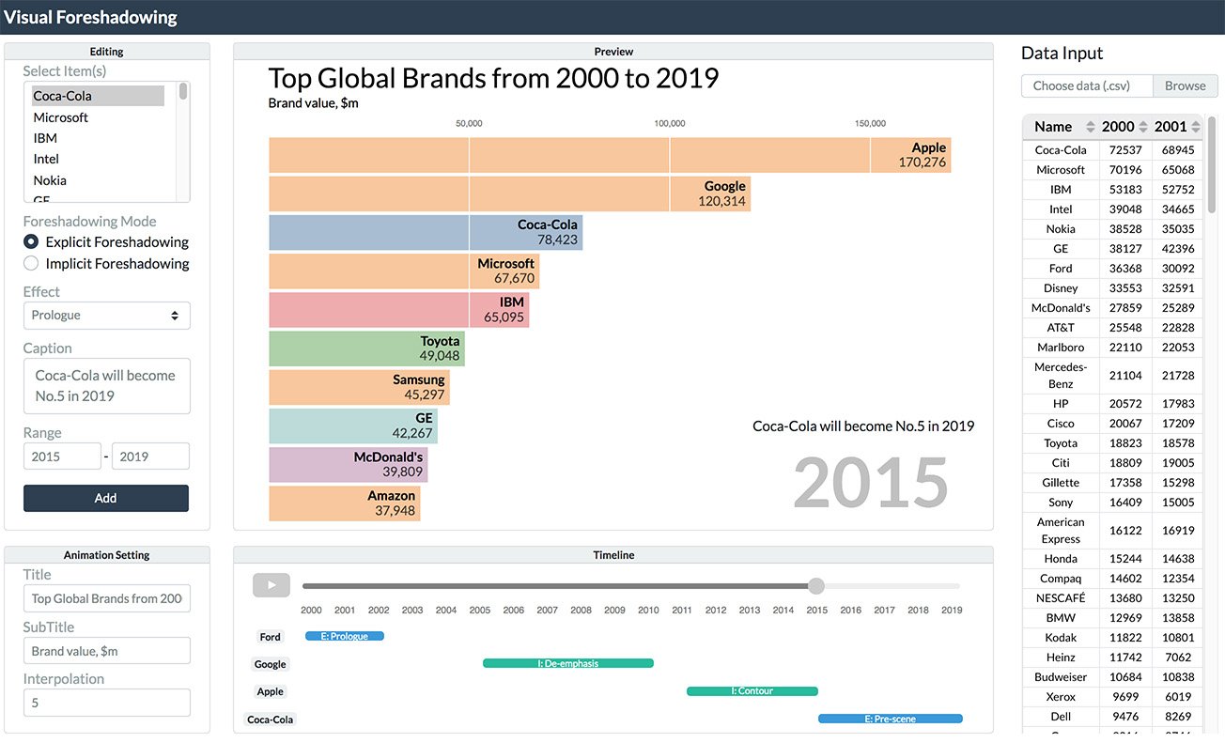Select the Coca-Cola Pre-scene timeline bar

890,720
